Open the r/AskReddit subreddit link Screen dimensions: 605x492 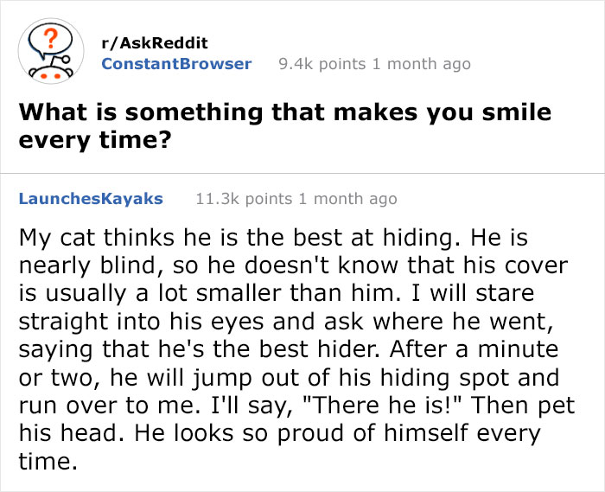155,43
